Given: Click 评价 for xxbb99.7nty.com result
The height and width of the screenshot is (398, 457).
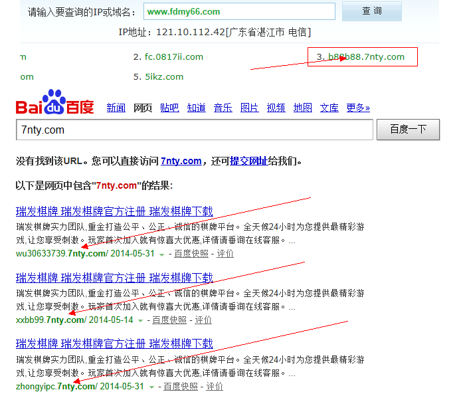Looking at the screenshot, I should tap(203, 320).
